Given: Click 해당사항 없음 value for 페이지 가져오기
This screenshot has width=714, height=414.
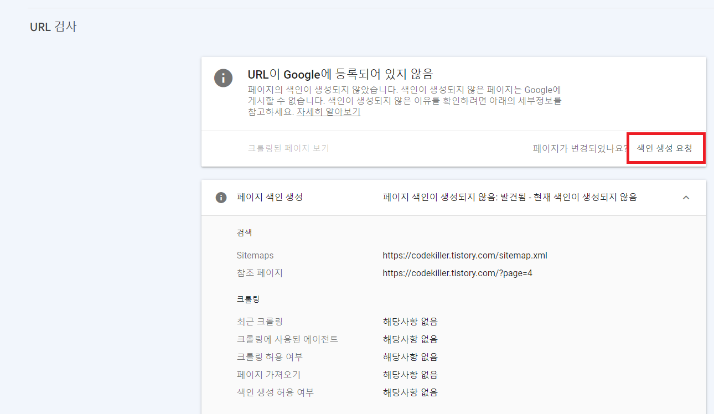Looking at the screenshot, I should [410, 375].
